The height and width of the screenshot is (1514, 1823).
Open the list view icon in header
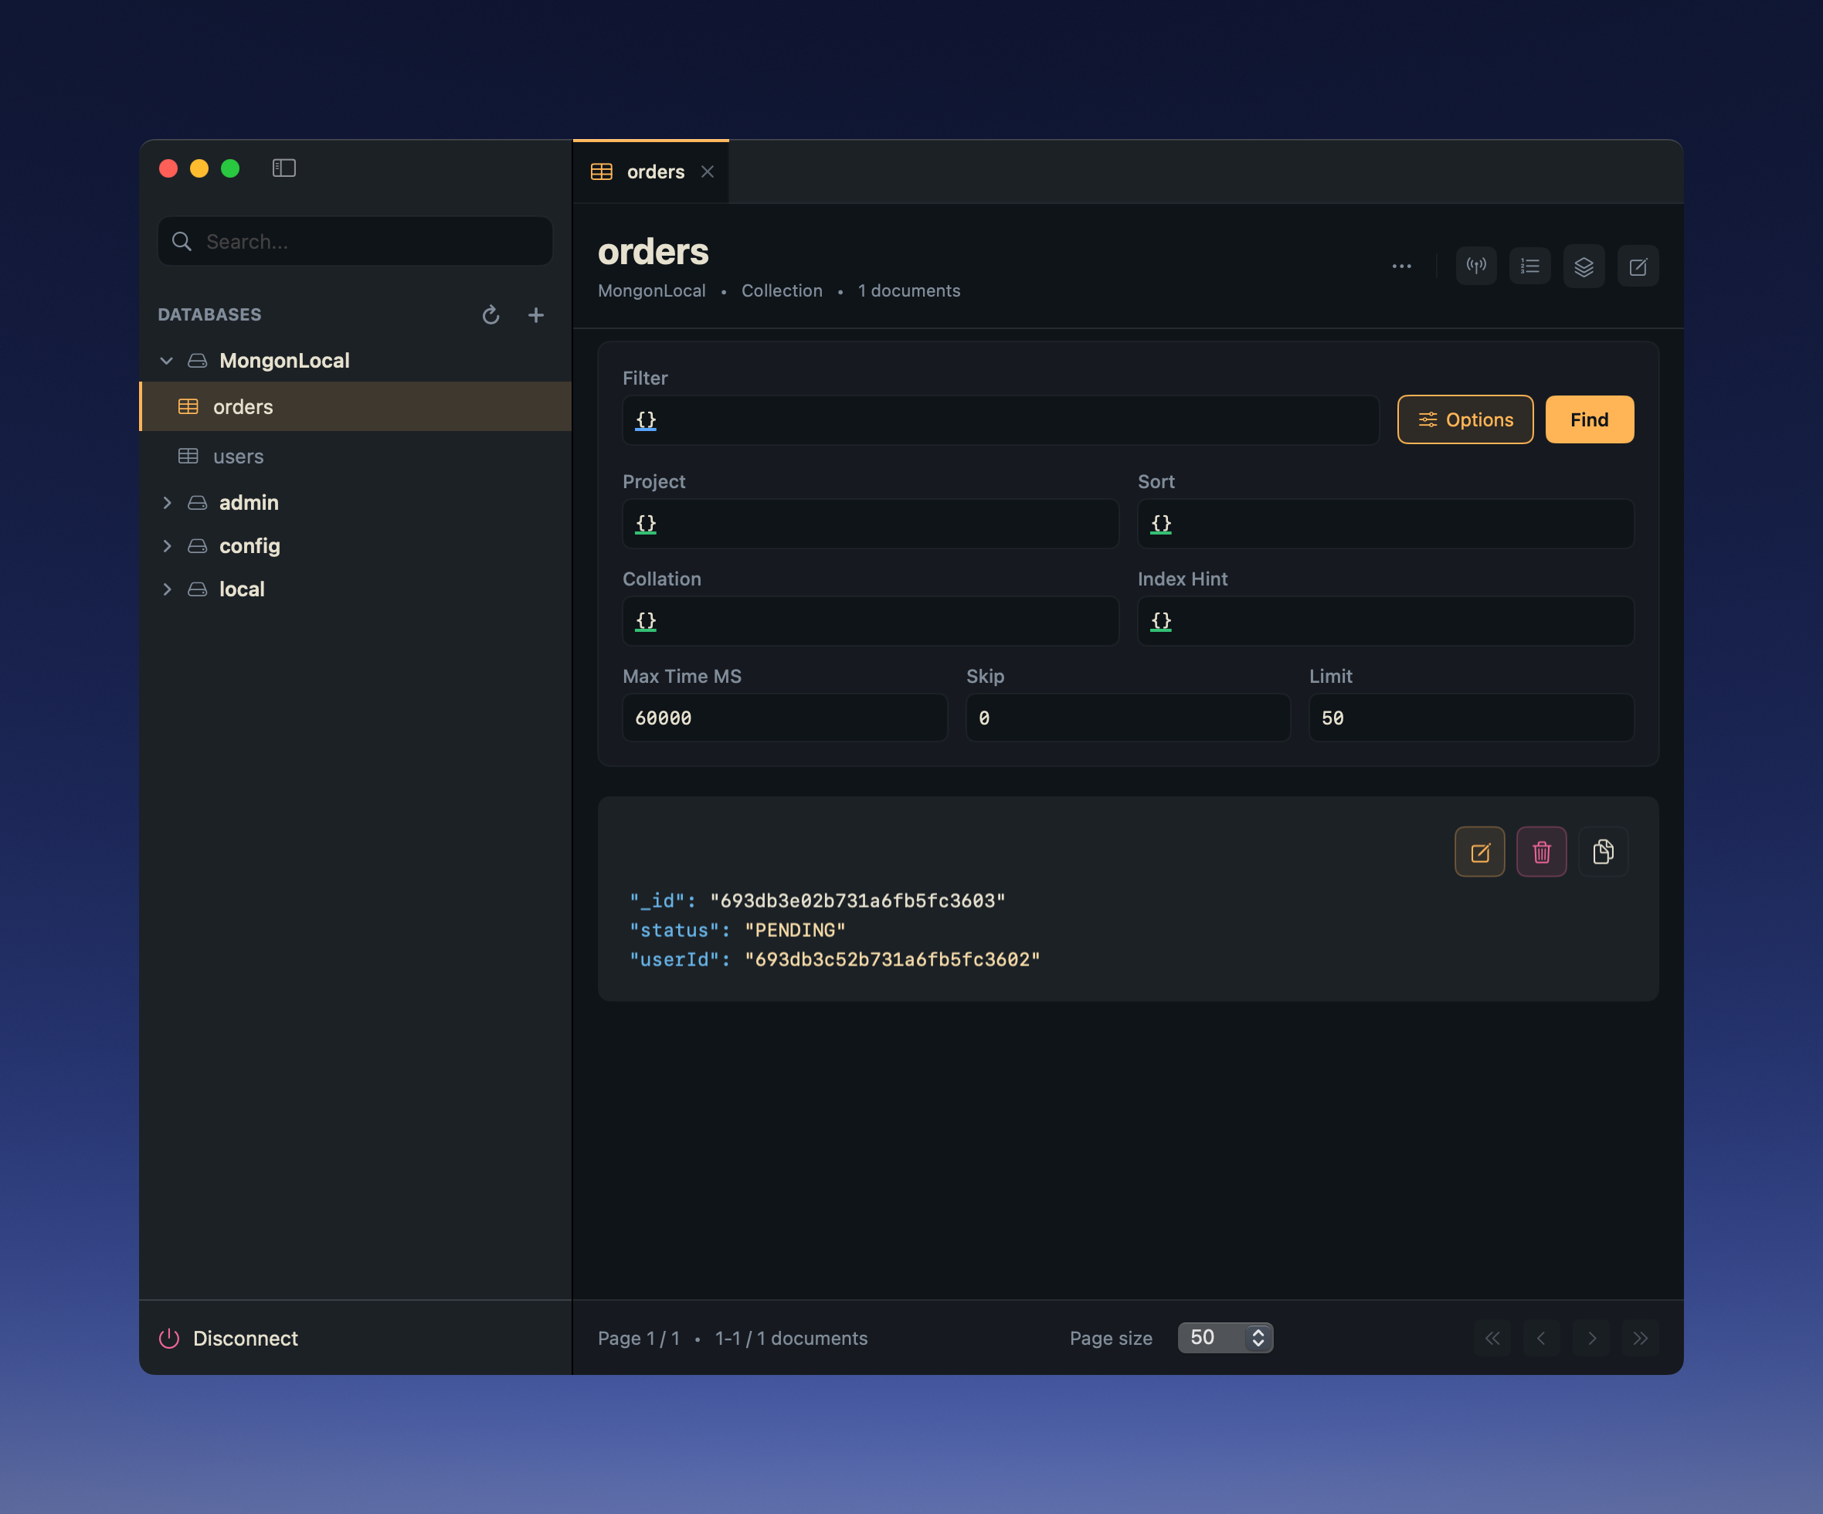click(x=1529, y=266)
